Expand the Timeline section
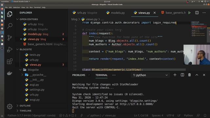 (x=17, y=111)
